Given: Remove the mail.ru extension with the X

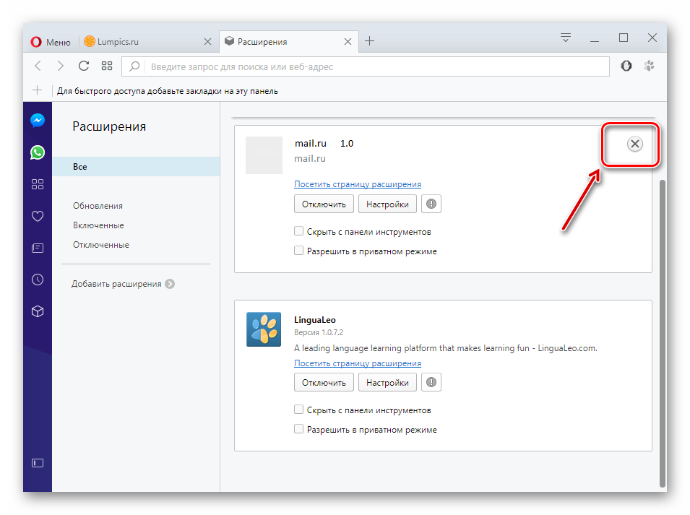Looking at the screenshot, I should (x=634, y=144).
